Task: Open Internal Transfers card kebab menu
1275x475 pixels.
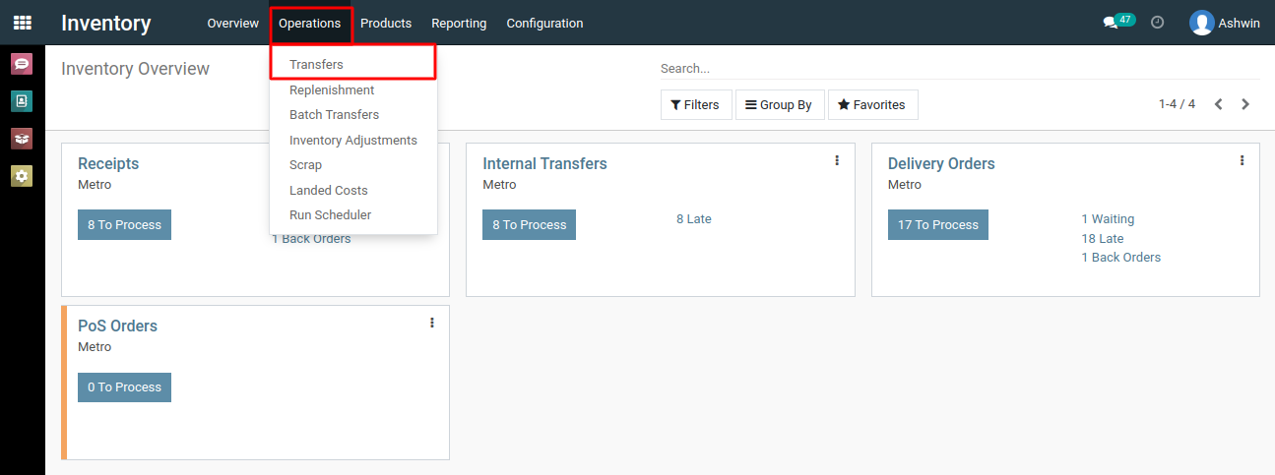Action: tap(837, 160)
